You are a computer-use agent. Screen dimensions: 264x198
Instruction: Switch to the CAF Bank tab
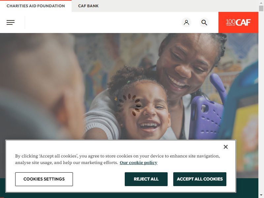[88, 6]
